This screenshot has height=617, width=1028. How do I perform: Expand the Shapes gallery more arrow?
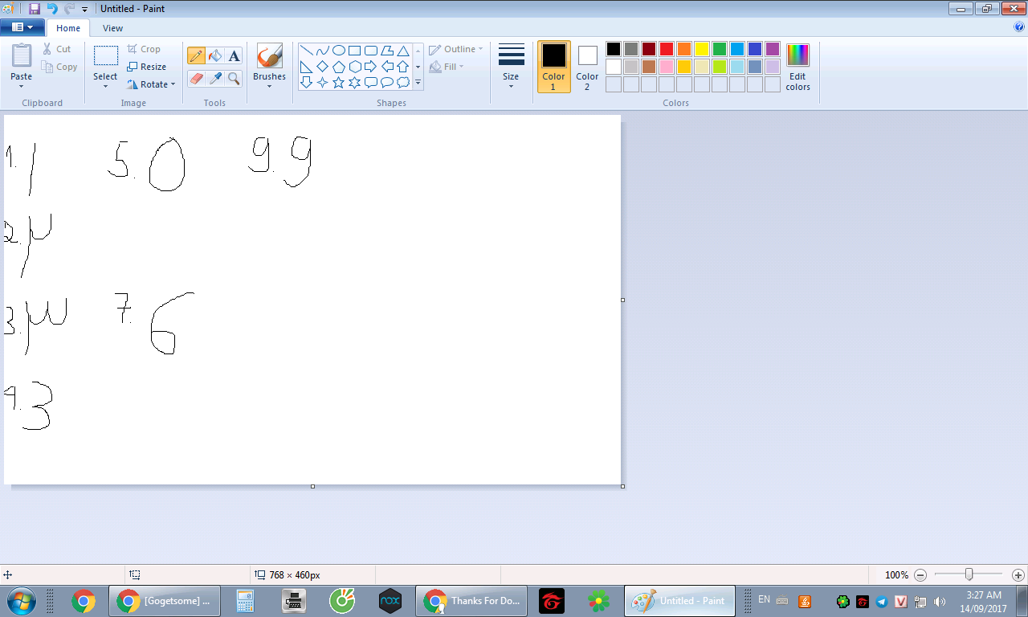pos(418,82)
